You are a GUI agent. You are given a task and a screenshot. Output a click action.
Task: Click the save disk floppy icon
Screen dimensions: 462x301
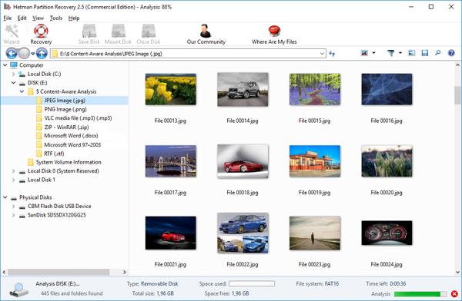pos(424,53)
